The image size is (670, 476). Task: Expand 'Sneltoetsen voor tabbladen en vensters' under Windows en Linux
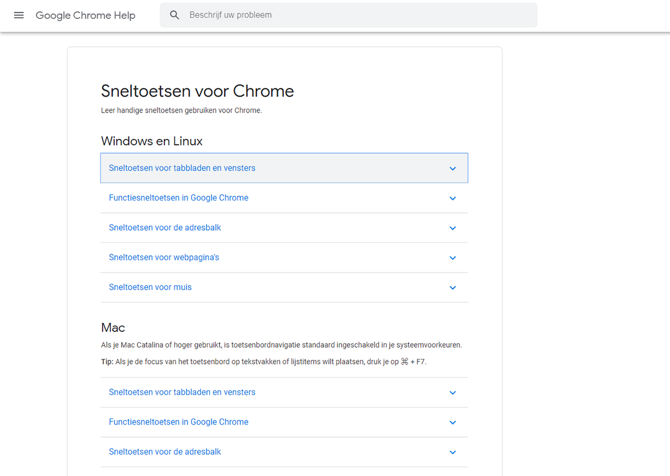pos(284,168)
